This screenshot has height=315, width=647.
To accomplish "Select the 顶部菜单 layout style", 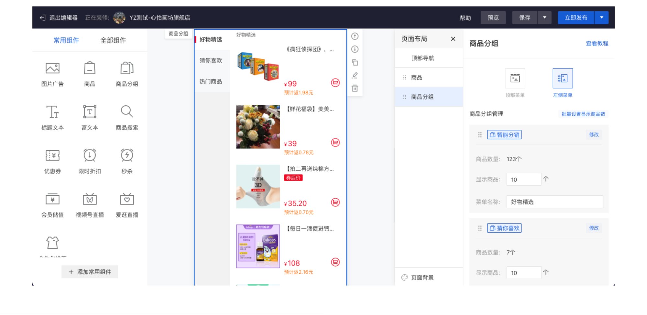I will (515, 78).
